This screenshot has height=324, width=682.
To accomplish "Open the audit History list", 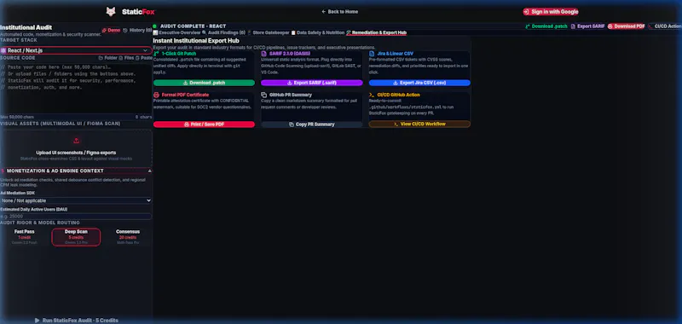I will (x=137, y=30).
